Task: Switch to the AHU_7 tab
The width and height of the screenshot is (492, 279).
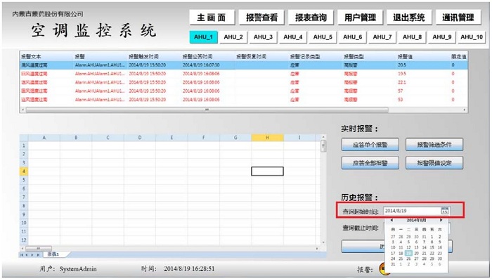Action: click(x=382, y=37)
